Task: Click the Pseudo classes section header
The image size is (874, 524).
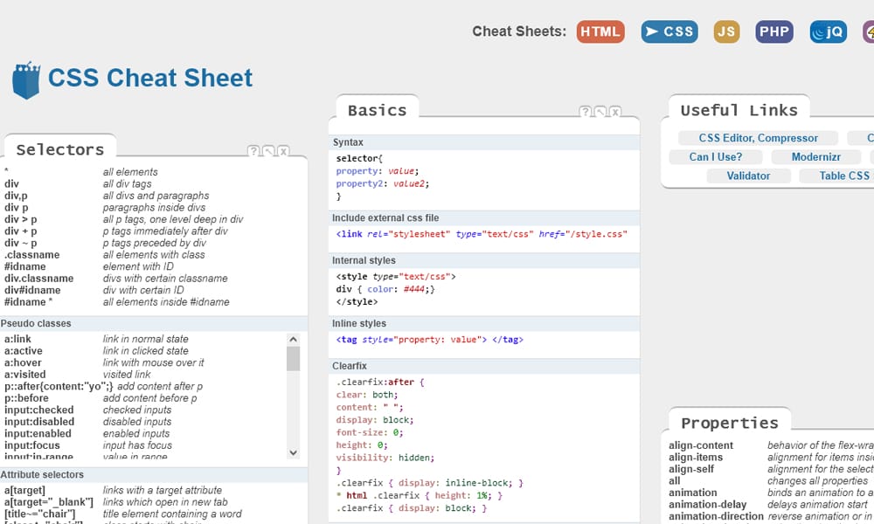Action: click(153, 323)
